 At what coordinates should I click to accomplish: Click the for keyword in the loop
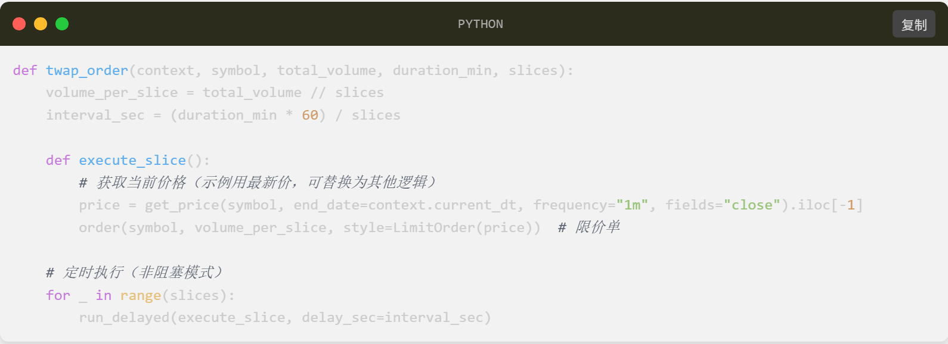(x=58, y=296)
